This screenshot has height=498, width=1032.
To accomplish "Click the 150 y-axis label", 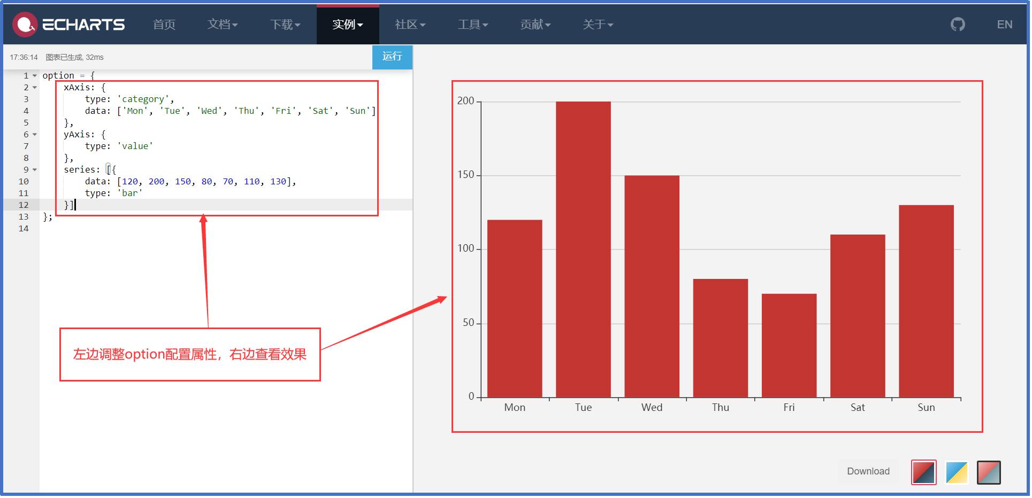I will click(465, 175).
